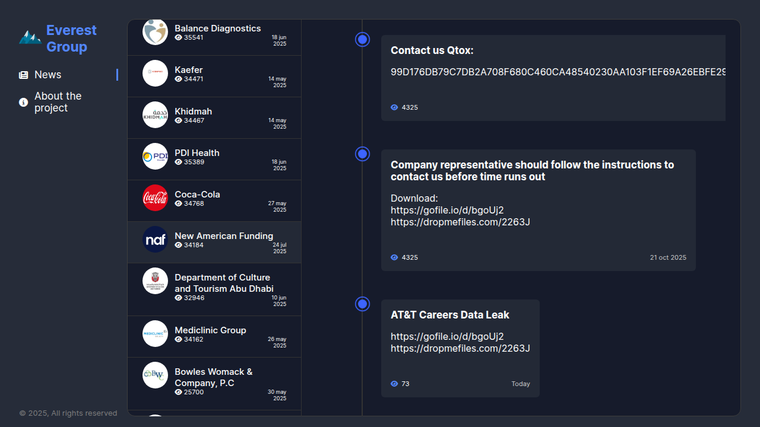Select the Balance Diagnostics entry title
The width and height of the screenshot is (760, 427).
[217, 28]
